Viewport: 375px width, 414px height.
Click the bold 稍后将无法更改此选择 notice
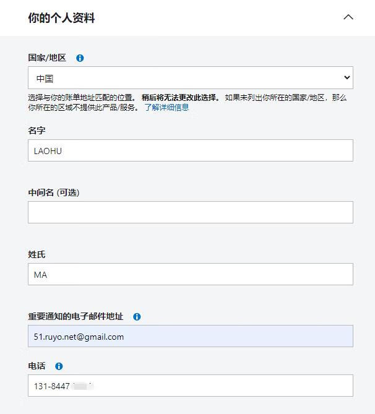(180, 98)
